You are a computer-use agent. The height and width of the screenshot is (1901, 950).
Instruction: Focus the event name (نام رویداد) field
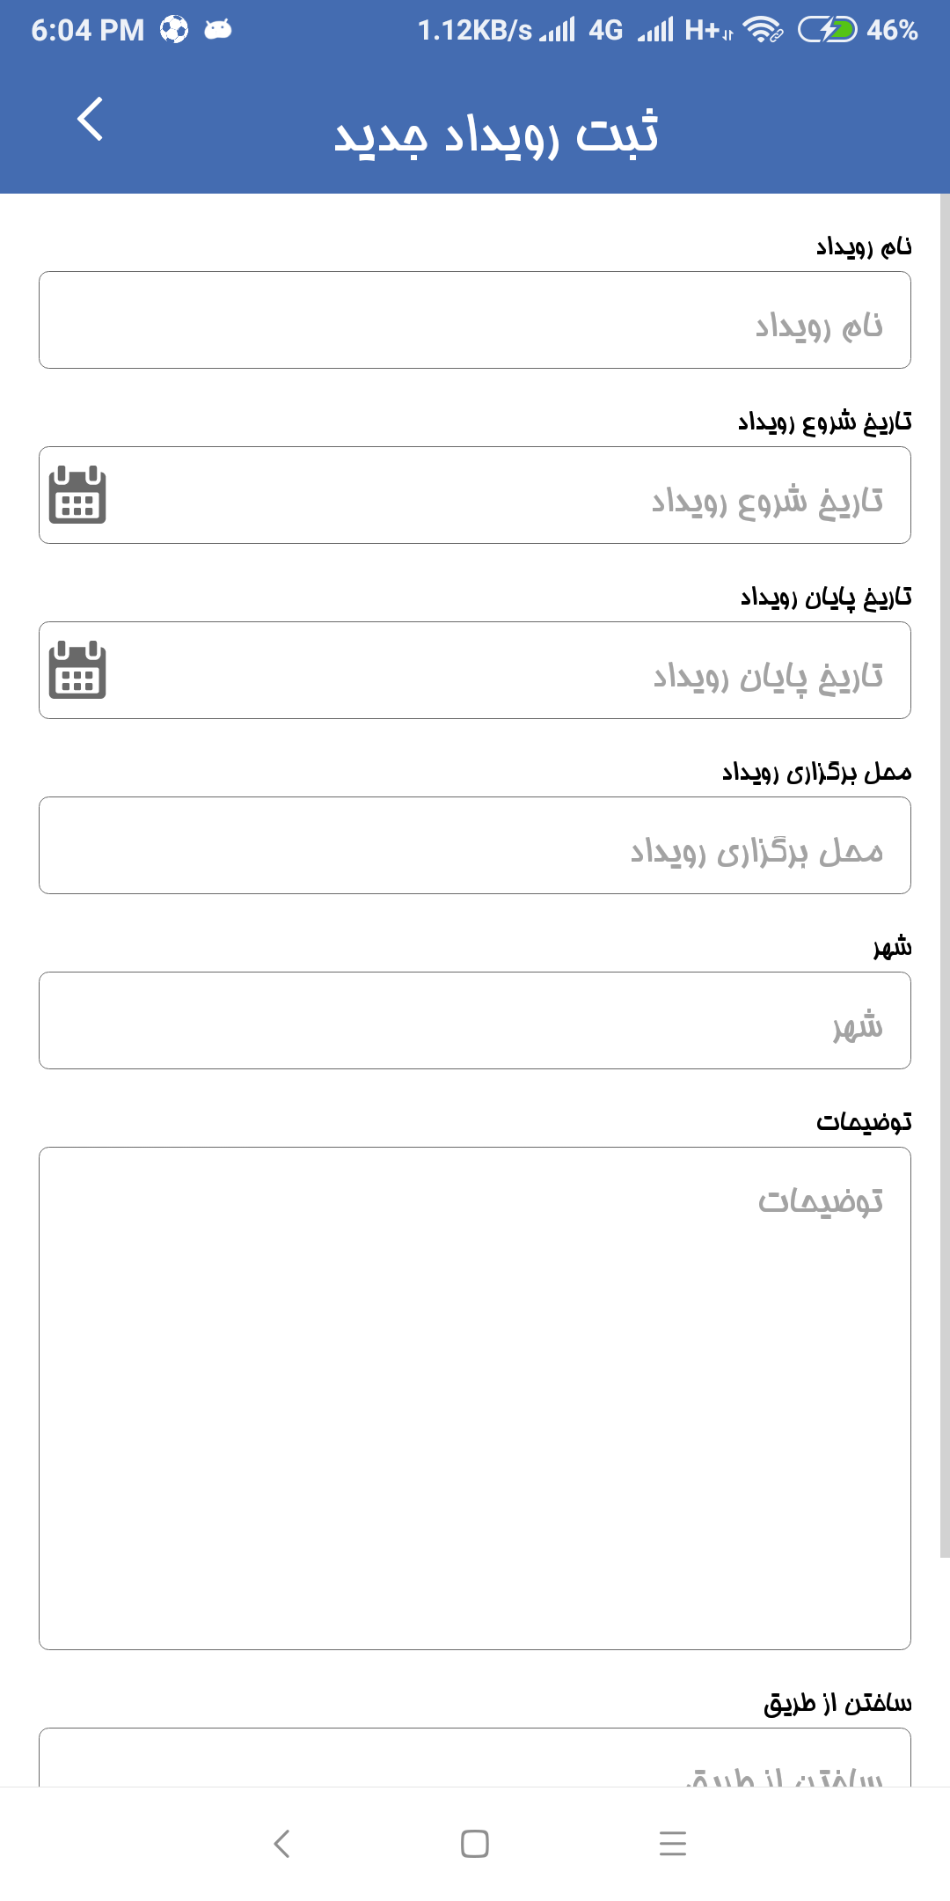point(475,319)
